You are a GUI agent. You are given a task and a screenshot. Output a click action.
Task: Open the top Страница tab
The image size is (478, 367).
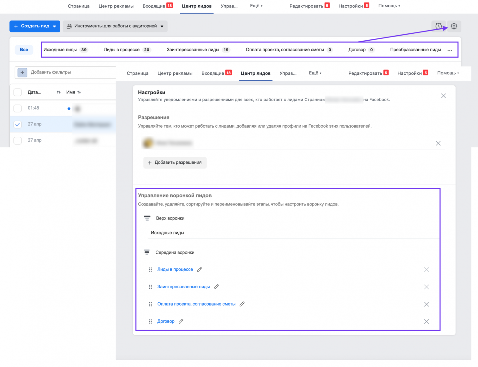[79, 6]
